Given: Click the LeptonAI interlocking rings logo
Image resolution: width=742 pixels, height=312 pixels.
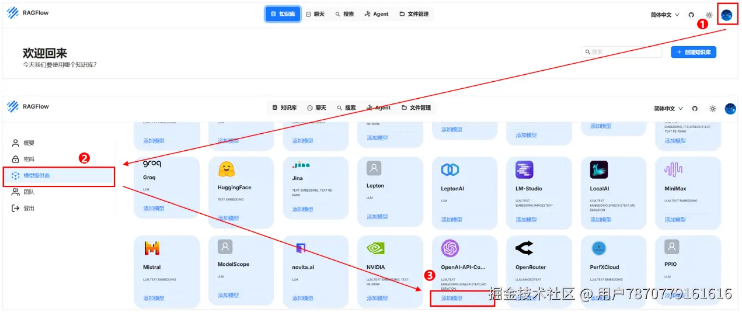Looking at the screenshot, I should click(450, 170).
